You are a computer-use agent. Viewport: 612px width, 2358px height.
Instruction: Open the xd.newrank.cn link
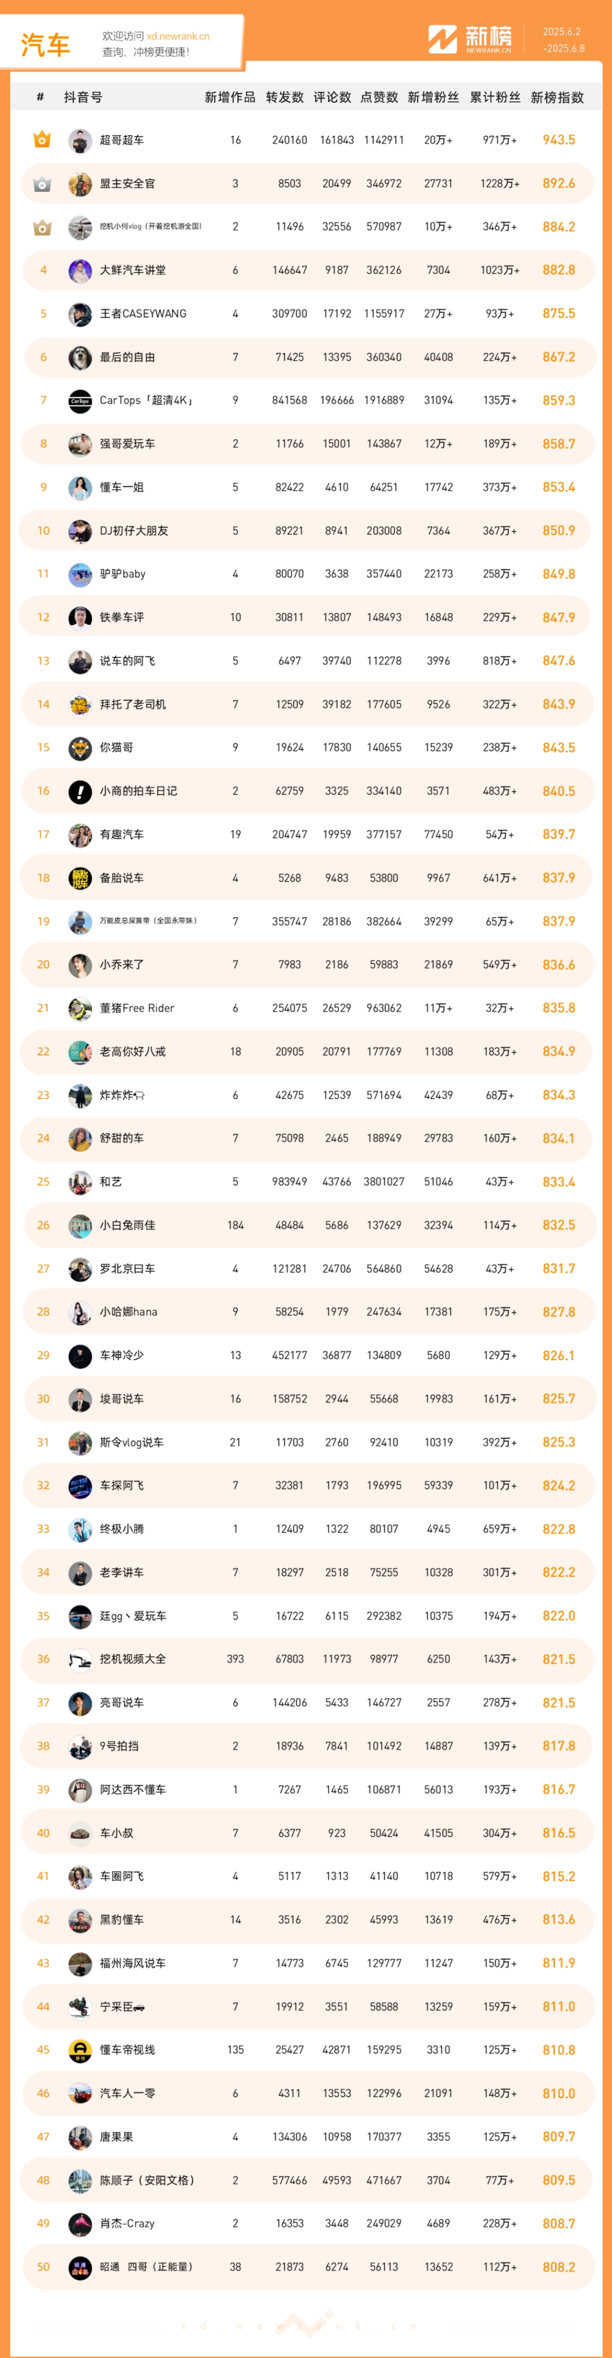click(177, 37)
